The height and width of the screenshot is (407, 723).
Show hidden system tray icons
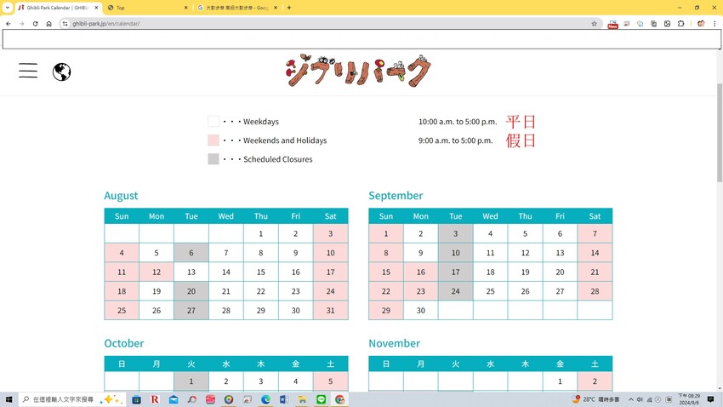[631, 399]
